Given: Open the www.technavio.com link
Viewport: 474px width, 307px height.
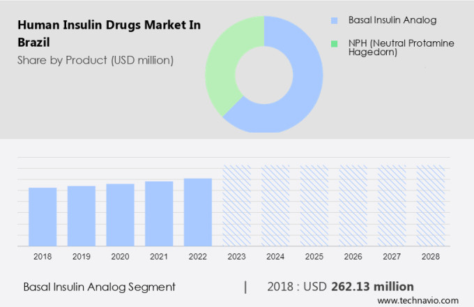Looking at the screenshot, I should pos(422,299).
